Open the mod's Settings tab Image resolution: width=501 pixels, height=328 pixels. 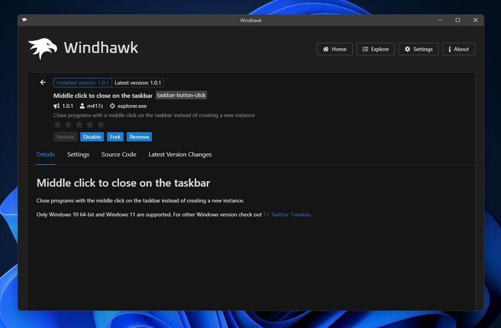point(78,154)
